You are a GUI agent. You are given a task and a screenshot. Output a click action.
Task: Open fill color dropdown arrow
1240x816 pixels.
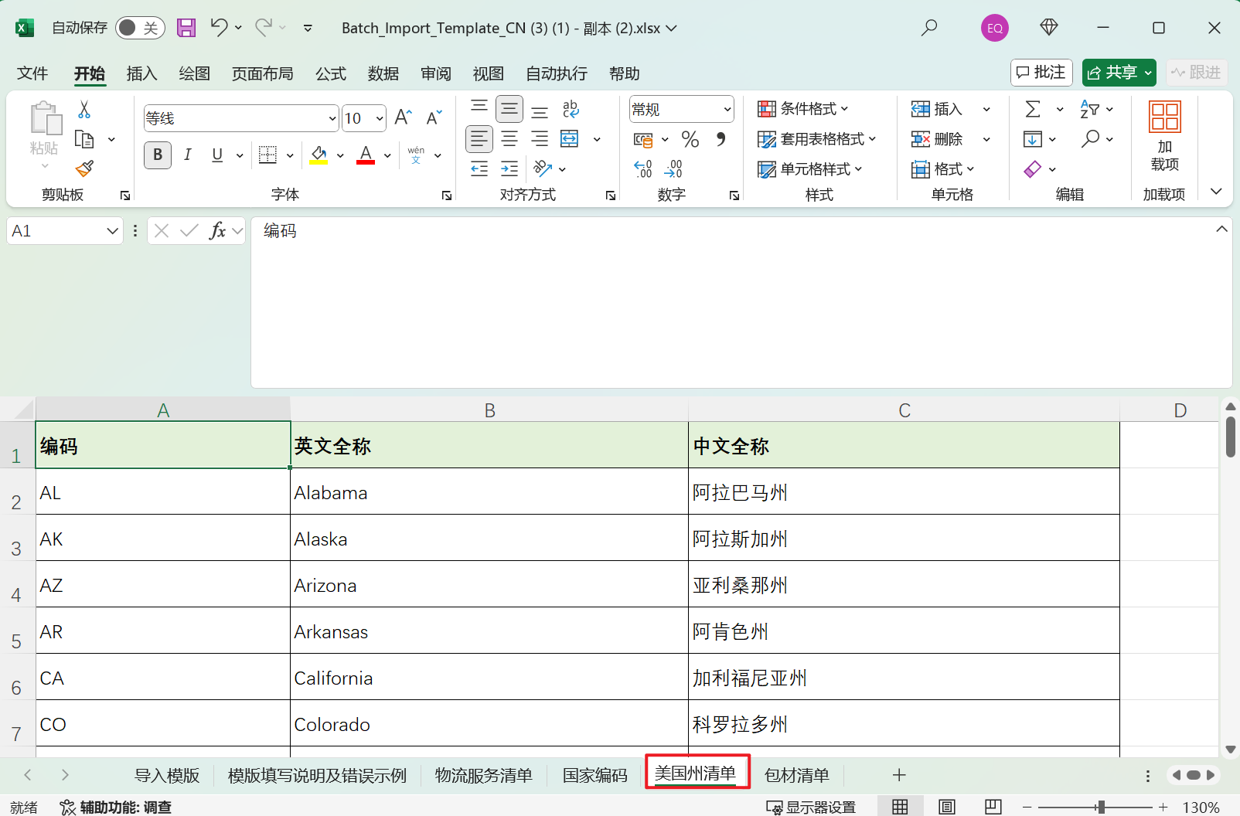pyautogui.click(x=340, y=155)
